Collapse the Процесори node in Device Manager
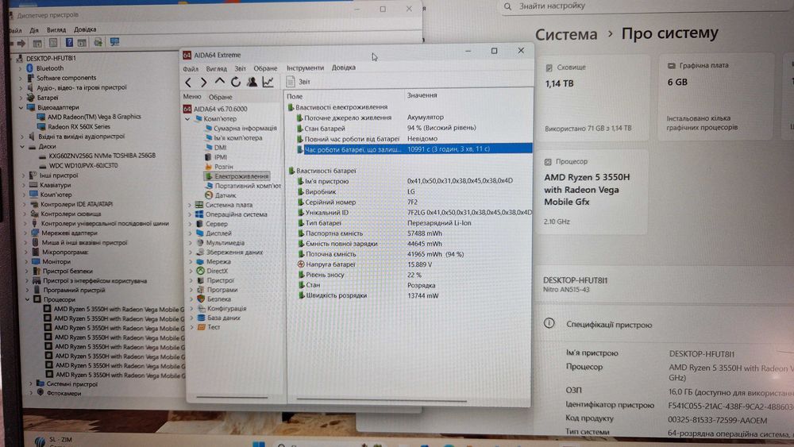The image size is (794, 447). tap(27, 299)
